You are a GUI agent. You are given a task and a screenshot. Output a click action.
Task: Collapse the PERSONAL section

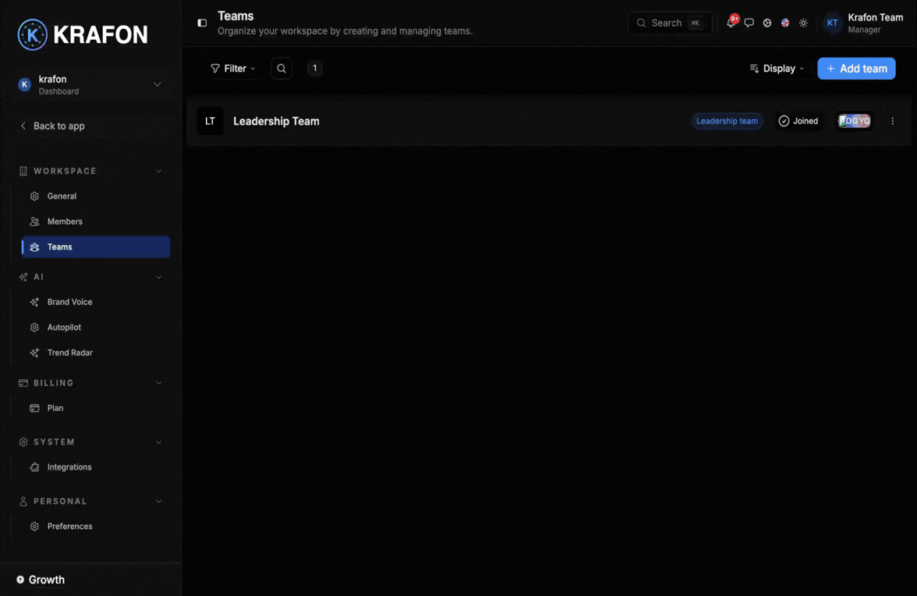158,502
